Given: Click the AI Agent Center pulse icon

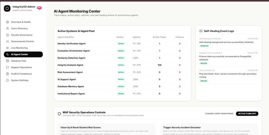Looking at the screenshot, I should pyautogui.click(x=7, y=55).
